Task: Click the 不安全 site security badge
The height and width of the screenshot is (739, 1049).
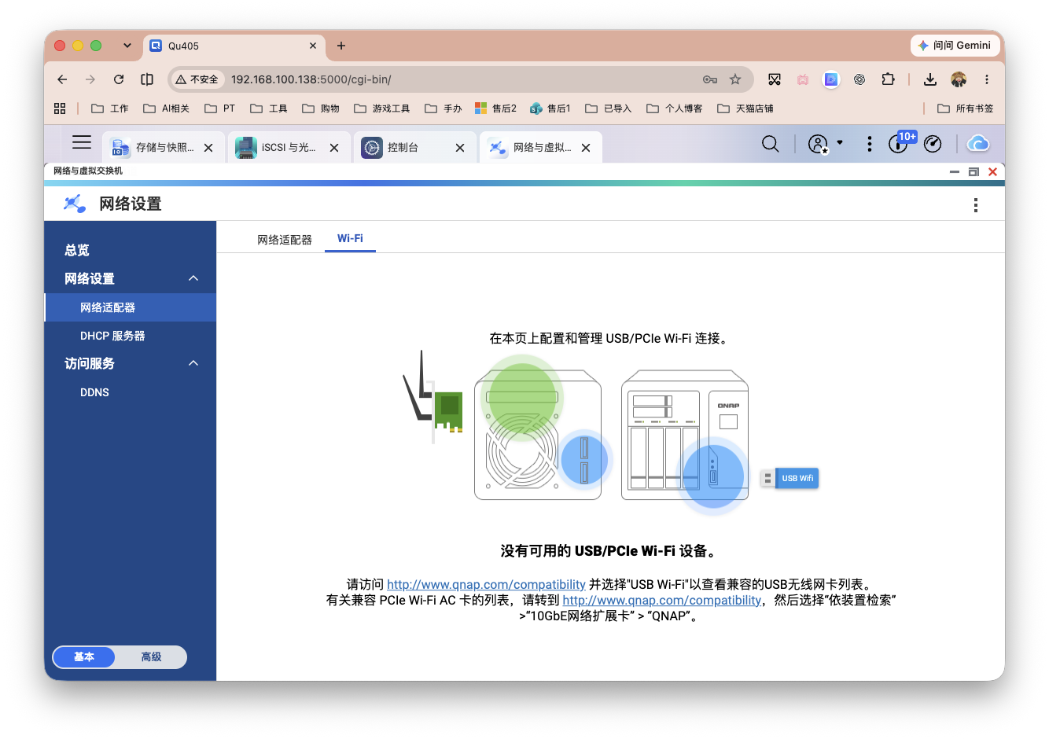Action: click(x=197, y=79)
